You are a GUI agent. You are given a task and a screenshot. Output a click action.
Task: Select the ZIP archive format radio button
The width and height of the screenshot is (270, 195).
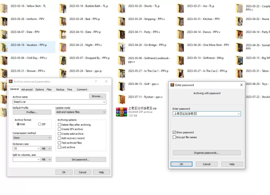point(40,124)
